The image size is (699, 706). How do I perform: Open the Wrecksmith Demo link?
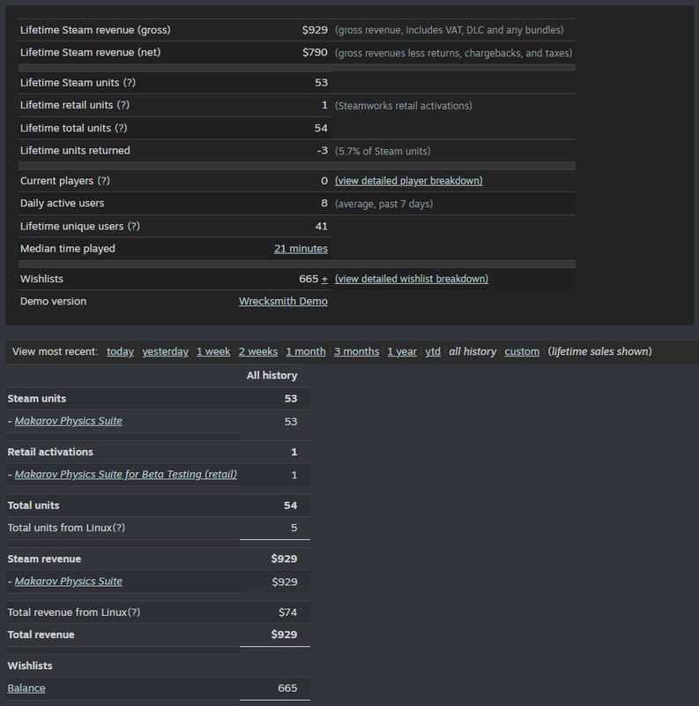point(283,302)
